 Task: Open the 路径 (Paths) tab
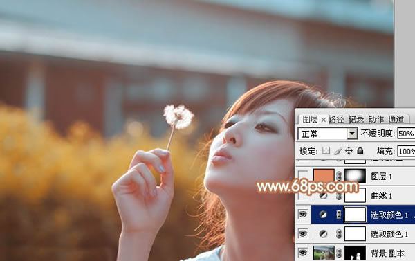pyautogui.click(x=336, y=119)
